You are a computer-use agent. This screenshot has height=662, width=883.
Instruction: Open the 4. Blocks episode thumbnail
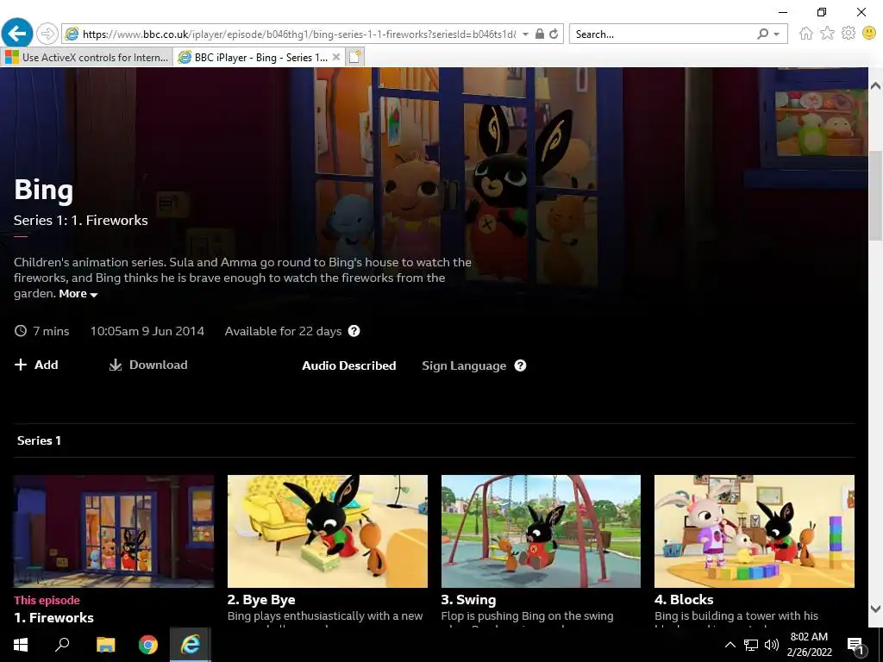[x=754, y=531]
